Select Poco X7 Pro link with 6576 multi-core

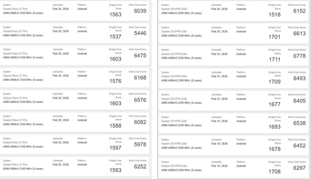click(15, 98)
